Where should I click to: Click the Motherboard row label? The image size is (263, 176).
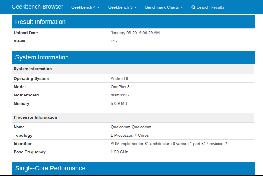click(x=26, y=95)
